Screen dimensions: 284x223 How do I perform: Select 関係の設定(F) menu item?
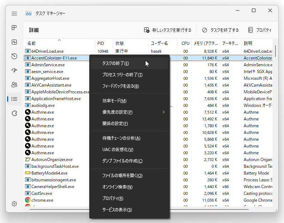pos(130,124)
